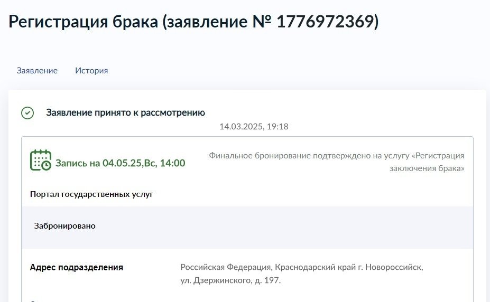
Task: Click the appointment time 14:00
Action: [172, 163]
